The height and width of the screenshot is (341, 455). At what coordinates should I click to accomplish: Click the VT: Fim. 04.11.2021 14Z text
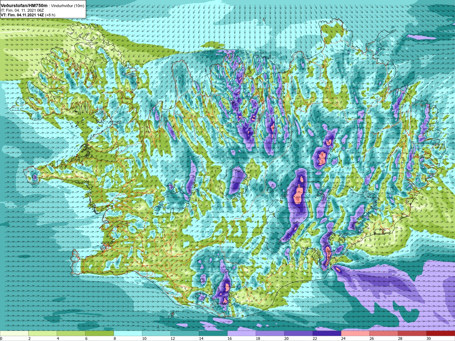[22, 15]
